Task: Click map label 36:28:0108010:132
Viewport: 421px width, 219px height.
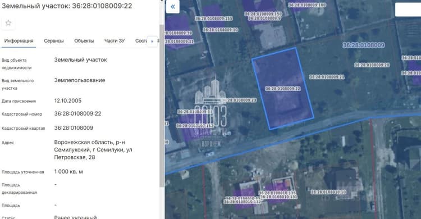Action: click(242, 202)
